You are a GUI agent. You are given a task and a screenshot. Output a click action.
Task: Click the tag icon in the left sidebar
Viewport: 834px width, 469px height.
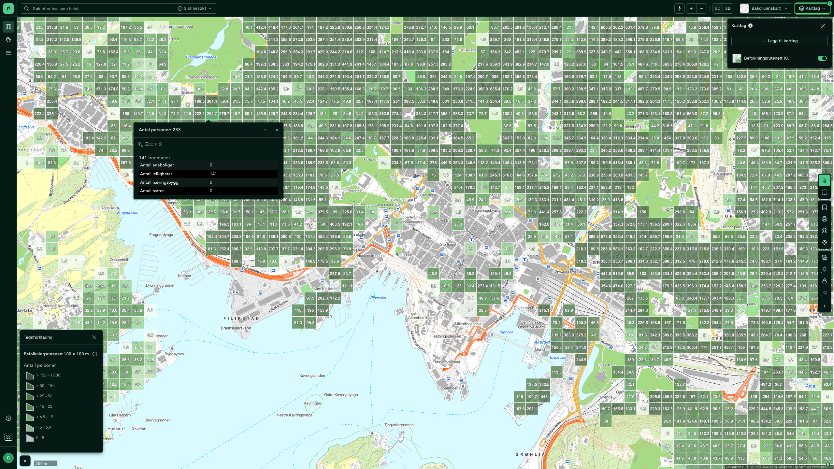pos(8,40)
